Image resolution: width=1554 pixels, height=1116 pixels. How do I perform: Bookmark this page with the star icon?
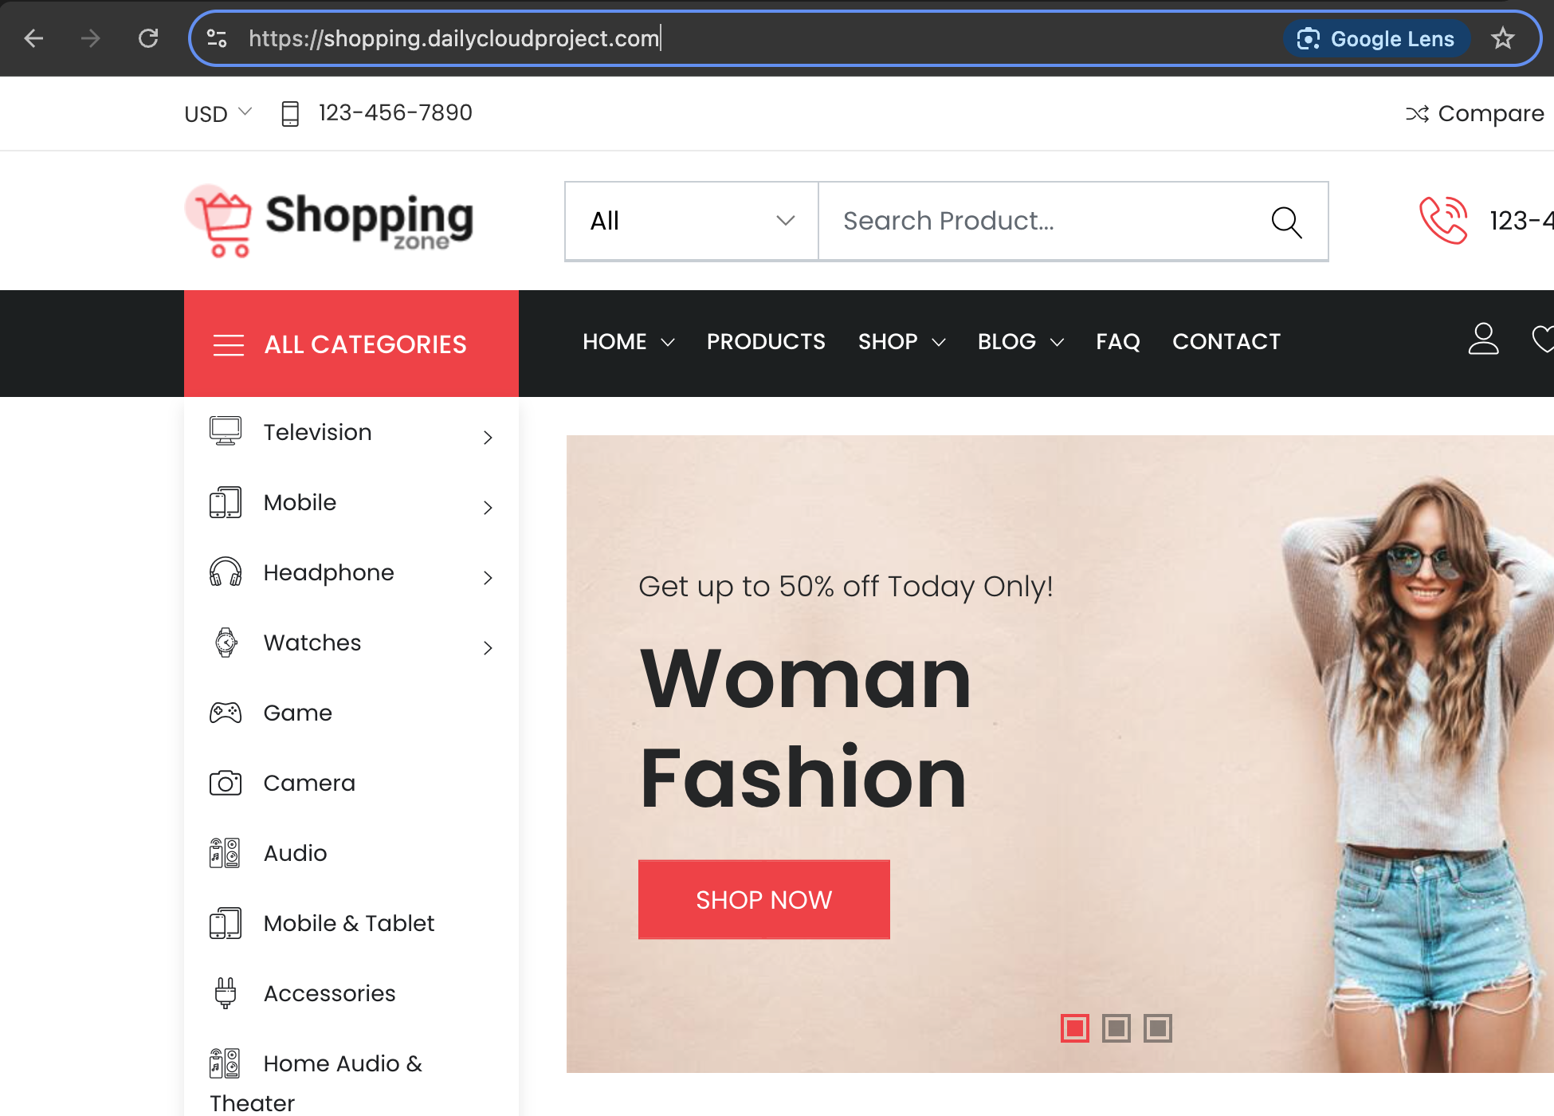(x=1503, y=38)
